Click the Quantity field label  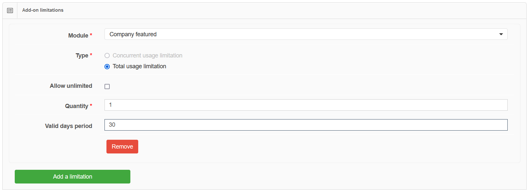click(76, 106)
